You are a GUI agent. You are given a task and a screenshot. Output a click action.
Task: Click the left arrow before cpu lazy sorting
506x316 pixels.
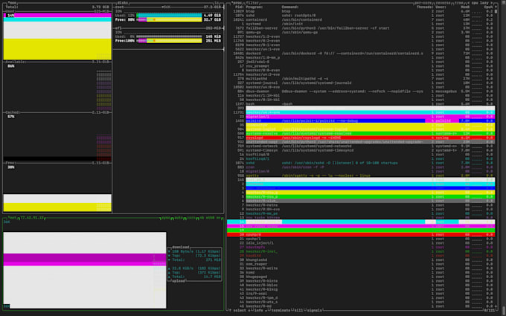click(x=467, y=2)
